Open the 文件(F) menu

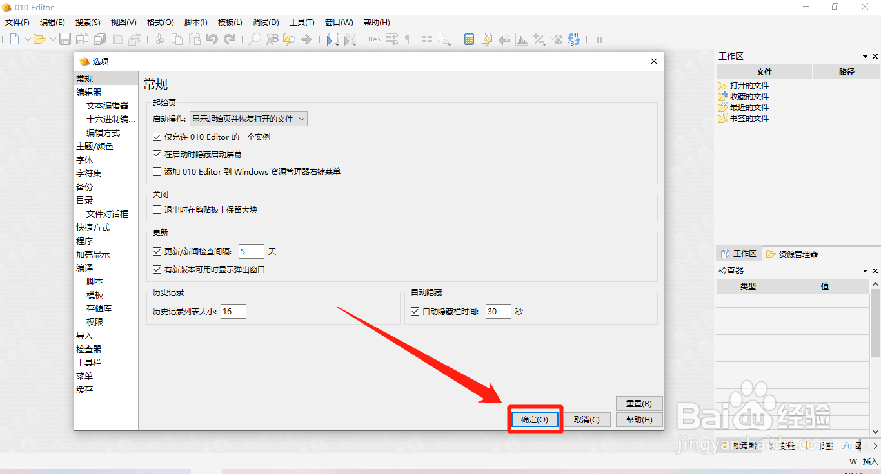click(x=17, y=23)
